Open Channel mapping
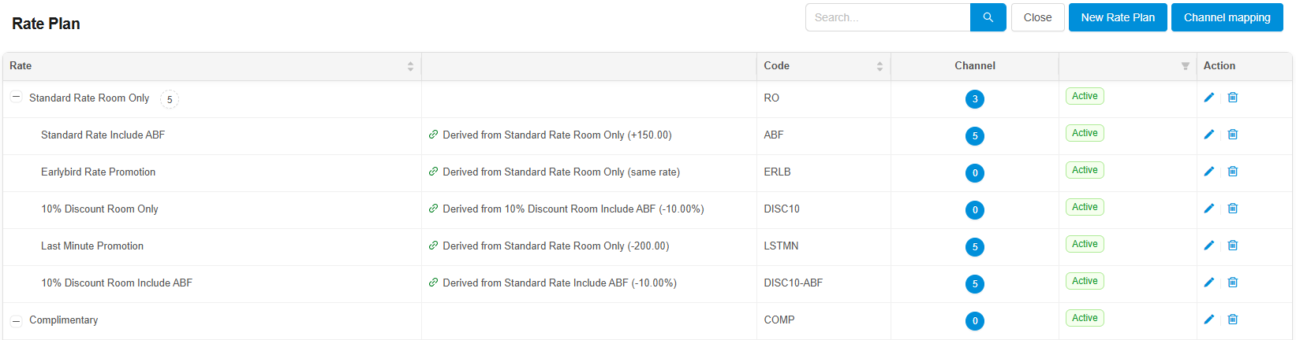The width and height of the screenshot is (1296, 340). [x=1227, y=17]
